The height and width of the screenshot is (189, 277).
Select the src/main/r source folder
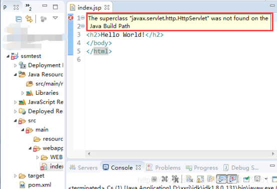pyautogui.click(x=49, y=84)
